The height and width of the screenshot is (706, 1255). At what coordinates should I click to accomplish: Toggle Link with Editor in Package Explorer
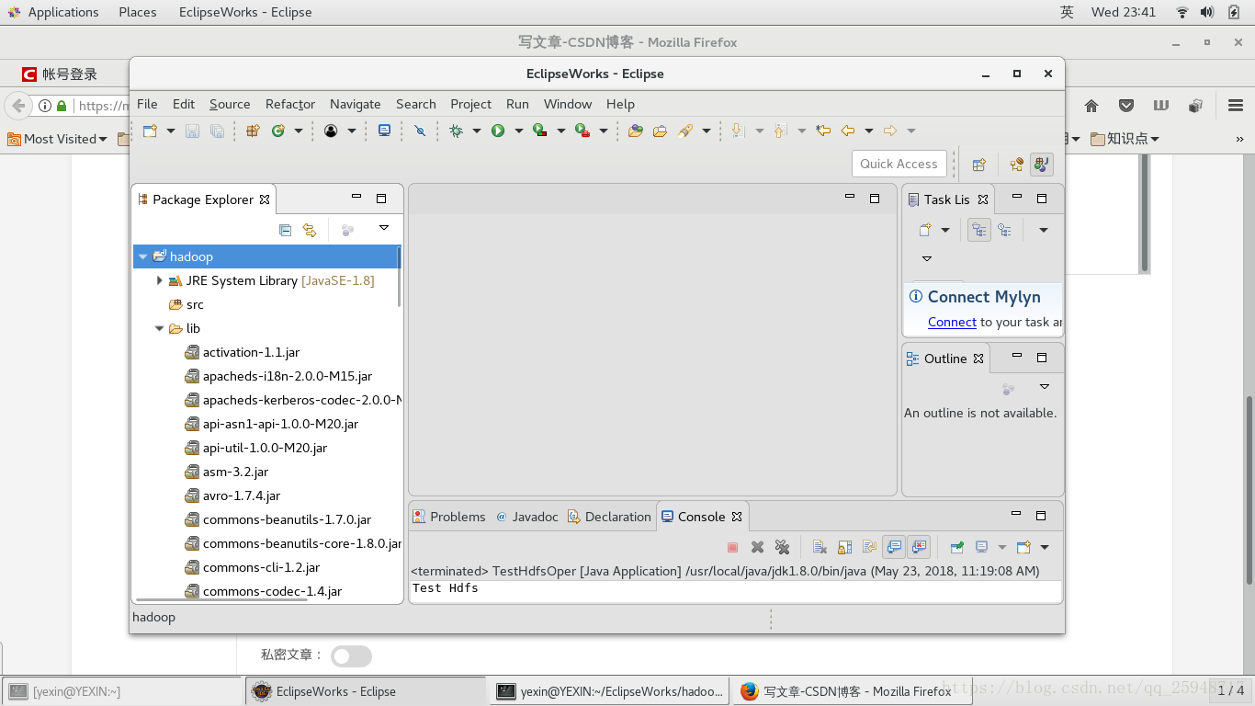310,230
